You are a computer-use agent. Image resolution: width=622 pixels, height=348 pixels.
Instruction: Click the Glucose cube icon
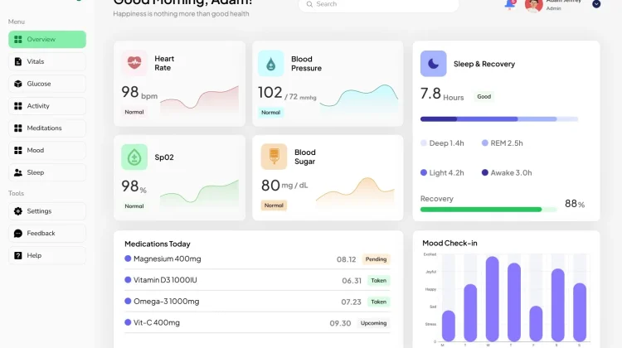pyautogui.click(x=18, y=84)
